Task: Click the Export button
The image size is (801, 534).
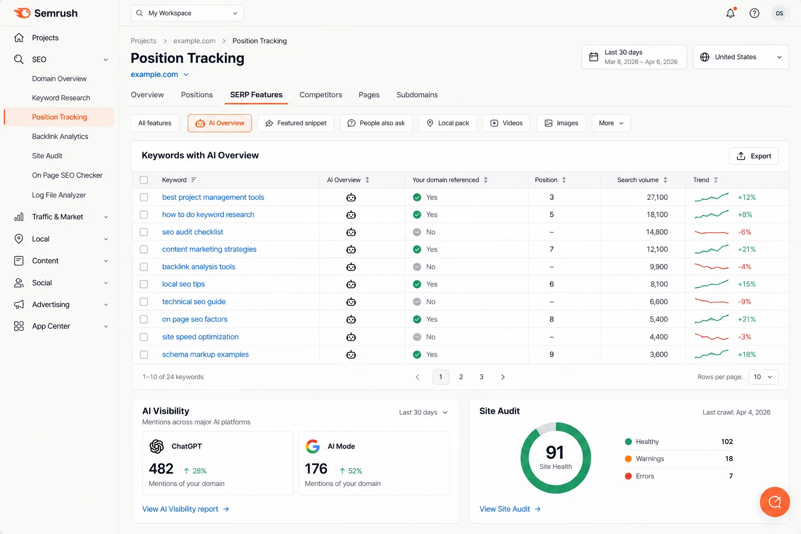Action: pos(753,156)
